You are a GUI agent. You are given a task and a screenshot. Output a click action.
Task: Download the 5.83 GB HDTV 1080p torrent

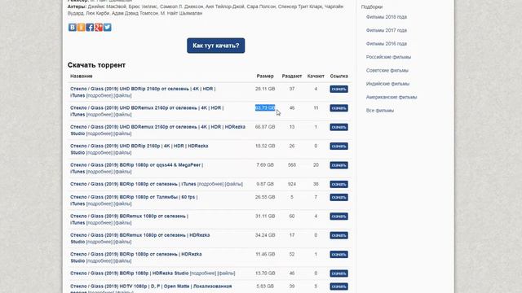click(x=339, y=286)
